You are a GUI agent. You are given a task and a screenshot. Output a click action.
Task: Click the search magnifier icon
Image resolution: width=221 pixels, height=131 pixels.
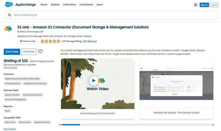pyautogui.click(x=10, y=15)
